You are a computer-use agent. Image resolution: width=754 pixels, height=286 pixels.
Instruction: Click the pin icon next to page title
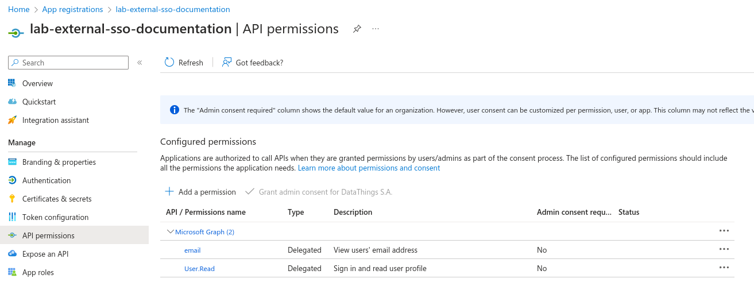coord(357,29)
